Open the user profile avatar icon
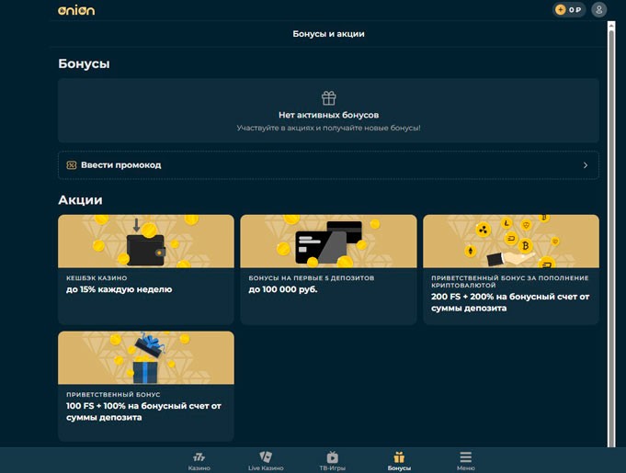 [x=599, y=10]
